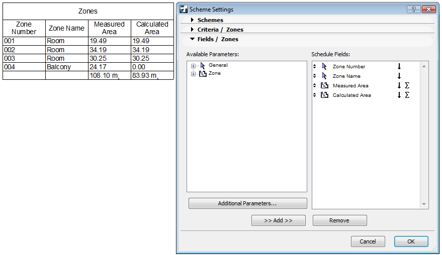Click the move handle for Zone Name field
442x255 pixels.
pyautogui.click(x=315, y=76)
